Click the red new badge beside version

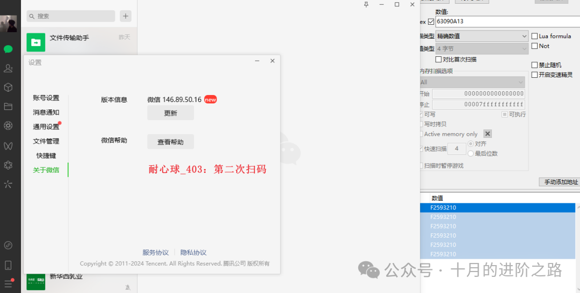coord(211,99)
